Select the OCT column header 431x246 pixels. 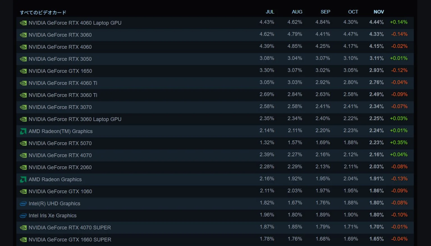click(x=353, y=12)
